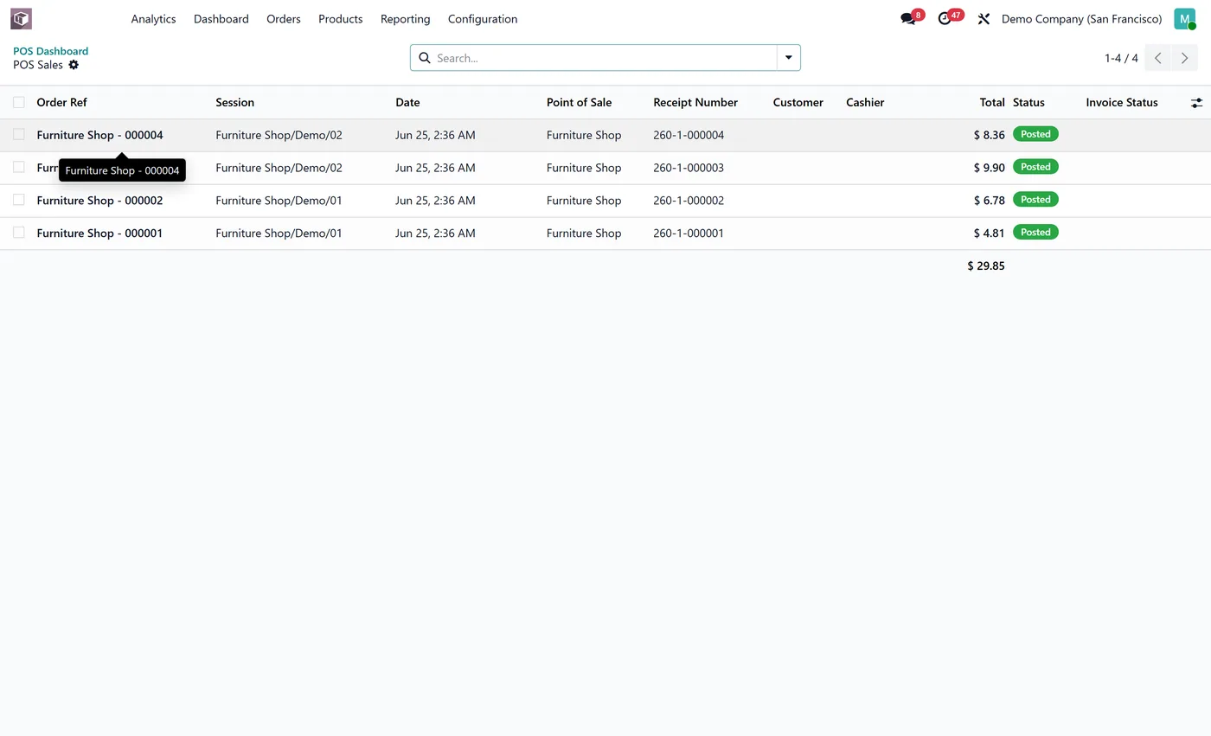Sort by Receipt Number column header

pos(695,102)
